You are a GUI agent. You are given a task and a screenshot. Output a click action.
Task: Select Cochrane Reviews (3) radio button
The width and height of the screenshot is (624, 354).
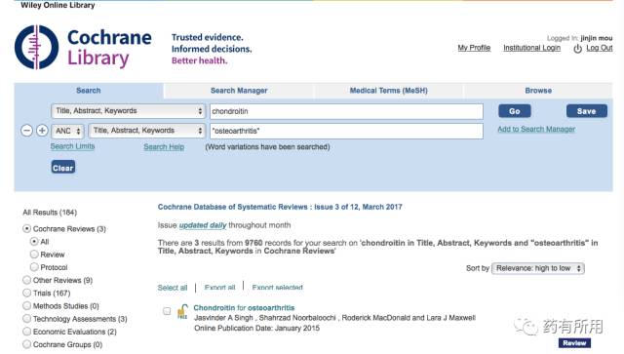coord(26,228)
